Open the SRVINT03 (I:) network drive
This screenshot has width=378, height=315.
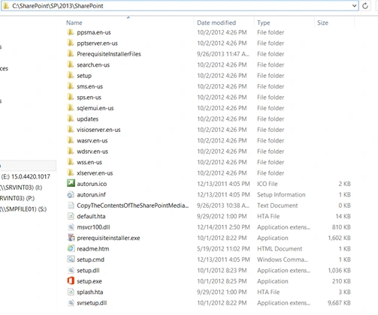pos(21,187)
